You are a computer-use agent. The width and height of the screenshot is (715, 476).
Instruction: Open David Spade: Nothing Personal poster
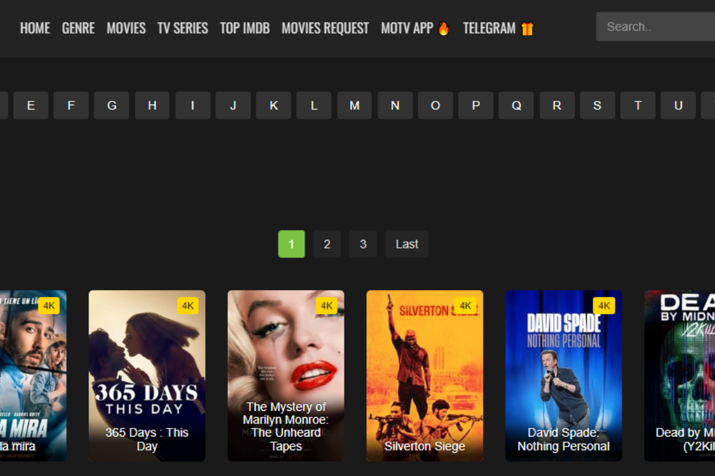point(564,376)
